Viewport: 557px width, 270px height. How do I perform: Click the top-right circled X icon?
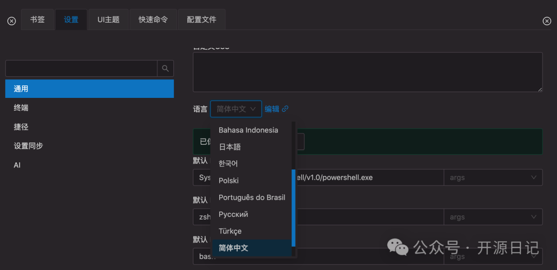click(547, 21)
